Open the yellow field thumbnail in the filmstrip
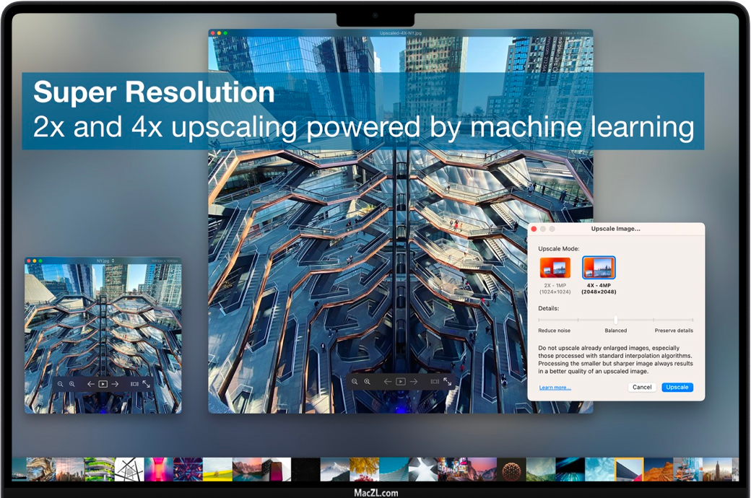This screenshot has width=751, height=498. tap(217, 469)
